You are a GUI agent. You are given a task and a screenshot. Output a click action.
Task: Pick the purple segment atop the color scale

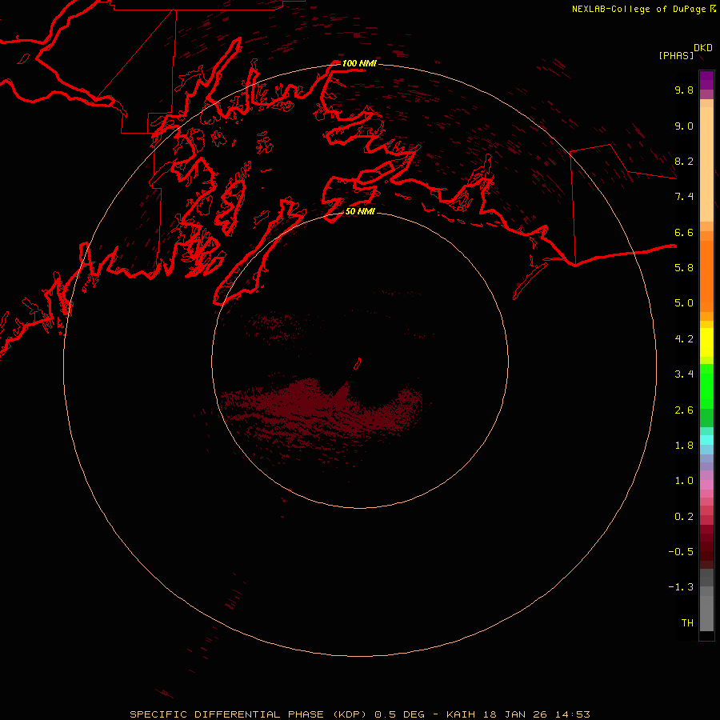click(x=706, y=80)
